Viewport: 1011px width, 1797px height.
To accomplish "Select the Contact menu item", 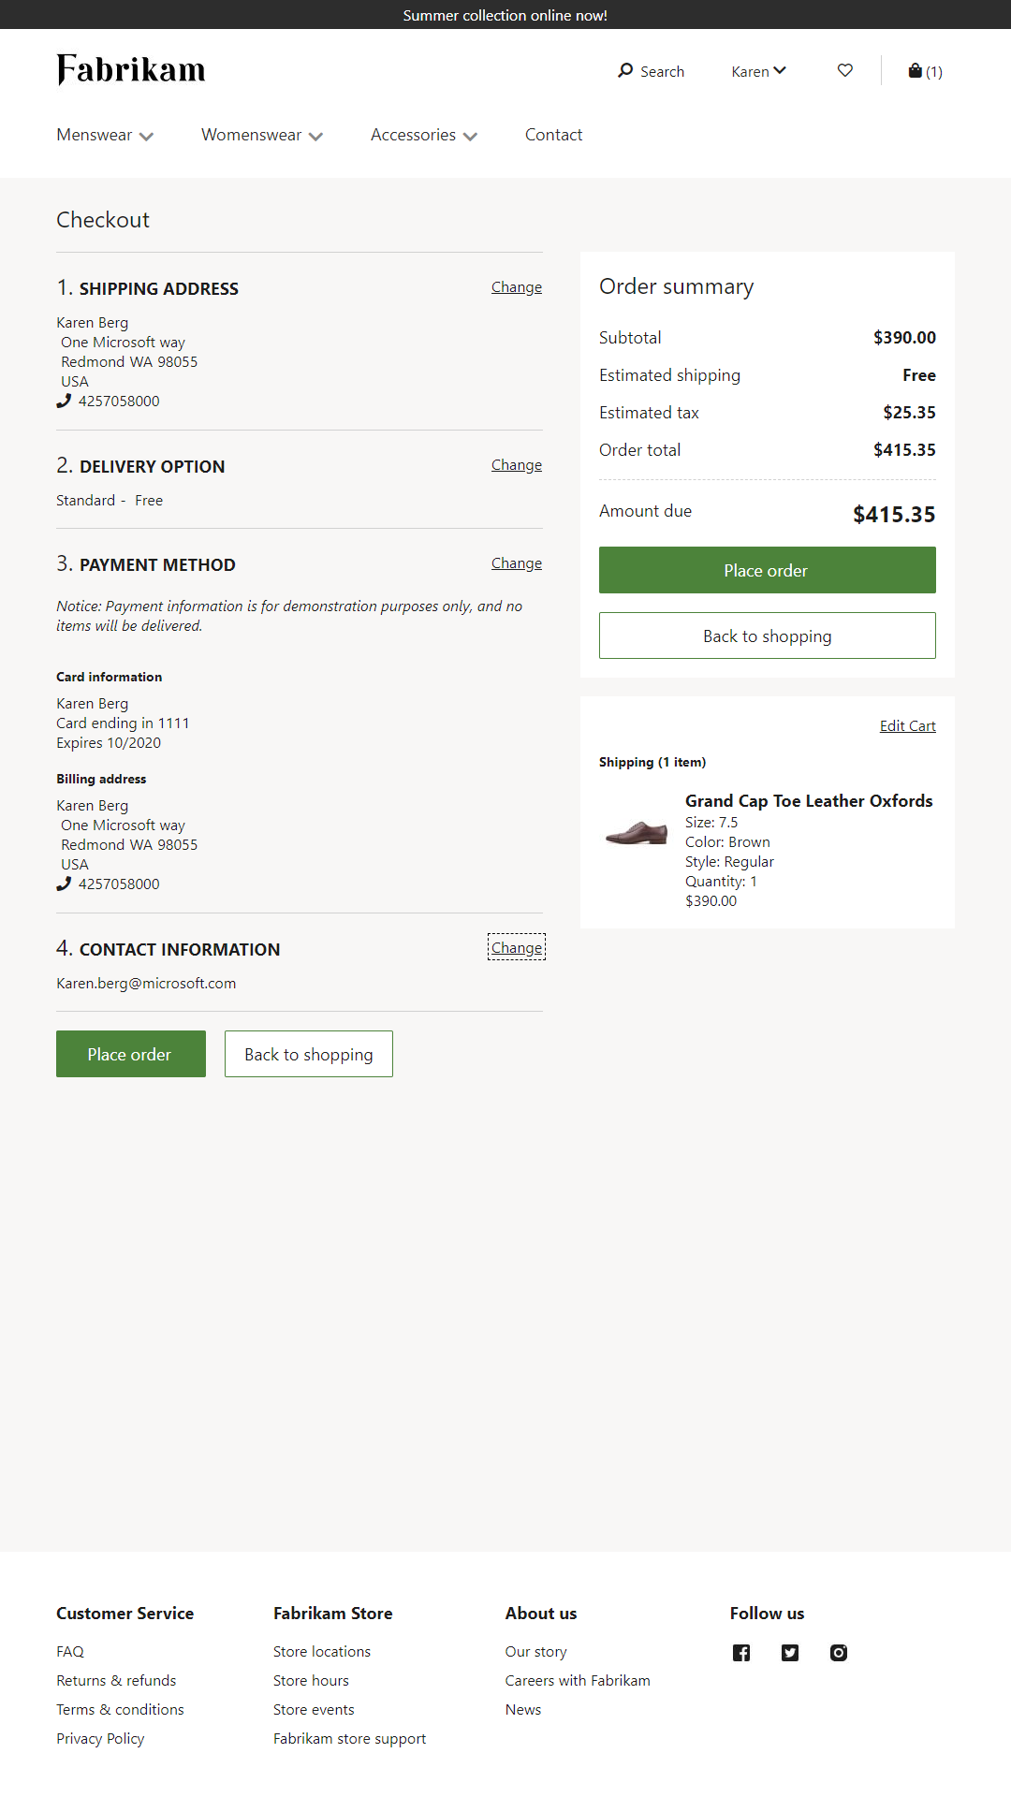I will 553,135.
